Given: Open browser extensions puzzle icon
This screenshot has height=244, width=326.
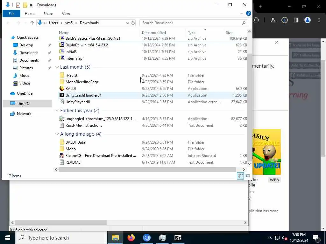Looking at the screenshot, I should (x=256, y=20).
